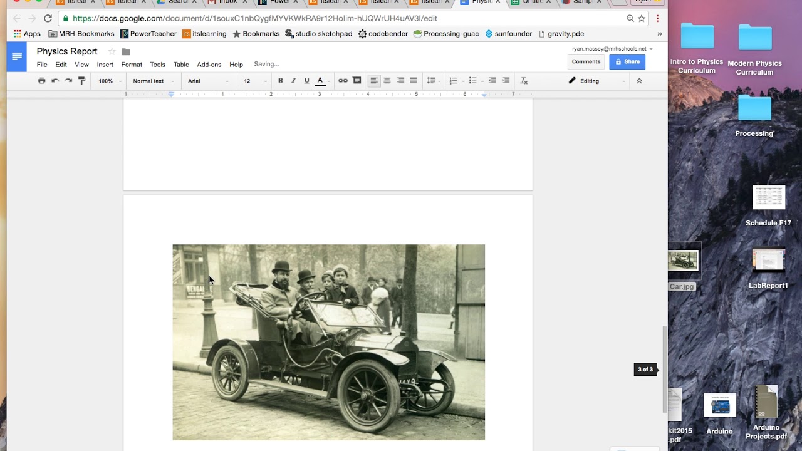
Task: Click the Increase indent icon
Action: coord(506,81)
